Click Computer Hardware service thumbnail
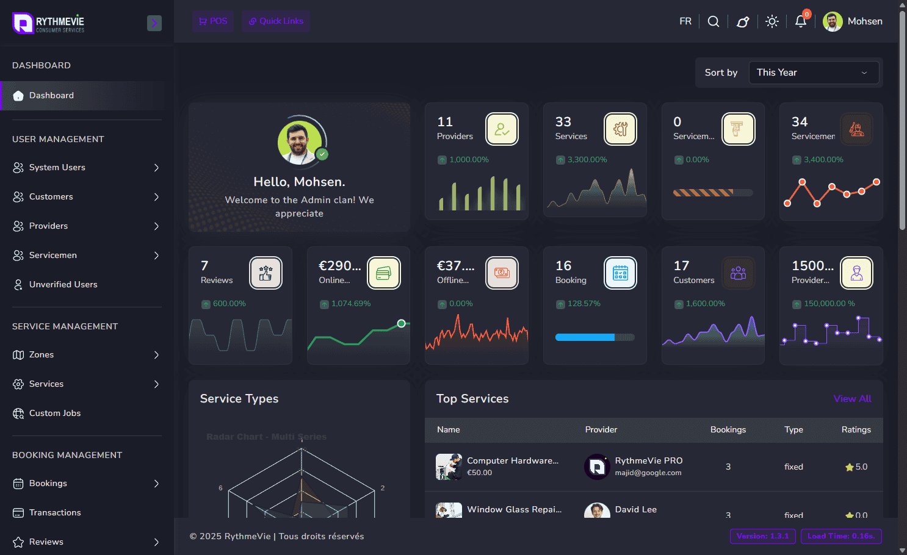Image resolution: width=907 pixels, height=555 pixels. (449, 467)
